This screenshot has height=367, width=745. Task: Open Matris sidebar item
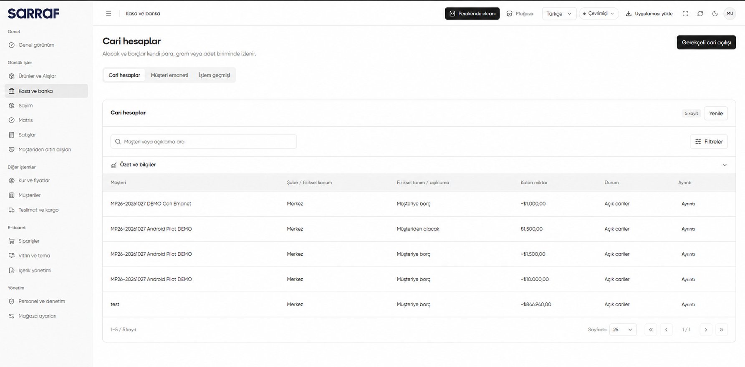[46, 120]
